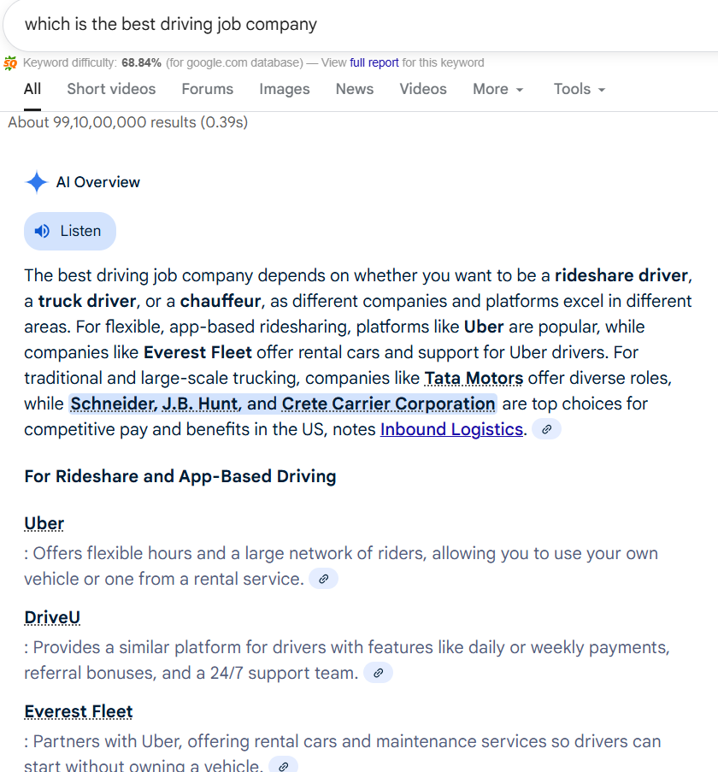Click the AI Overview sparkle icon

(x=36, y=182)
